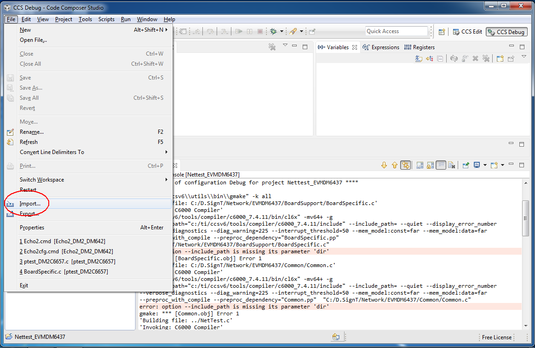
Task: Click Console scroll down arrow
Action: click(x=526, y=326)
